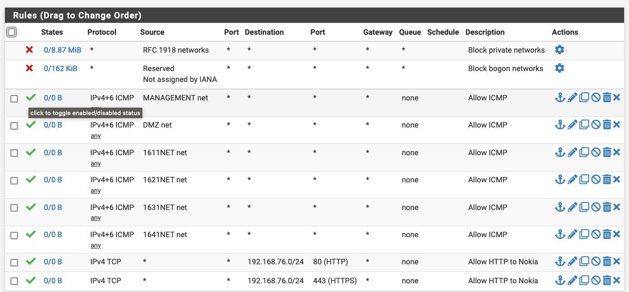Image resolution: width=629 pixels, height=292 pixels.
Task: Click the anchor icon on the 1631NET net rule
Action: tap(560, 207)
